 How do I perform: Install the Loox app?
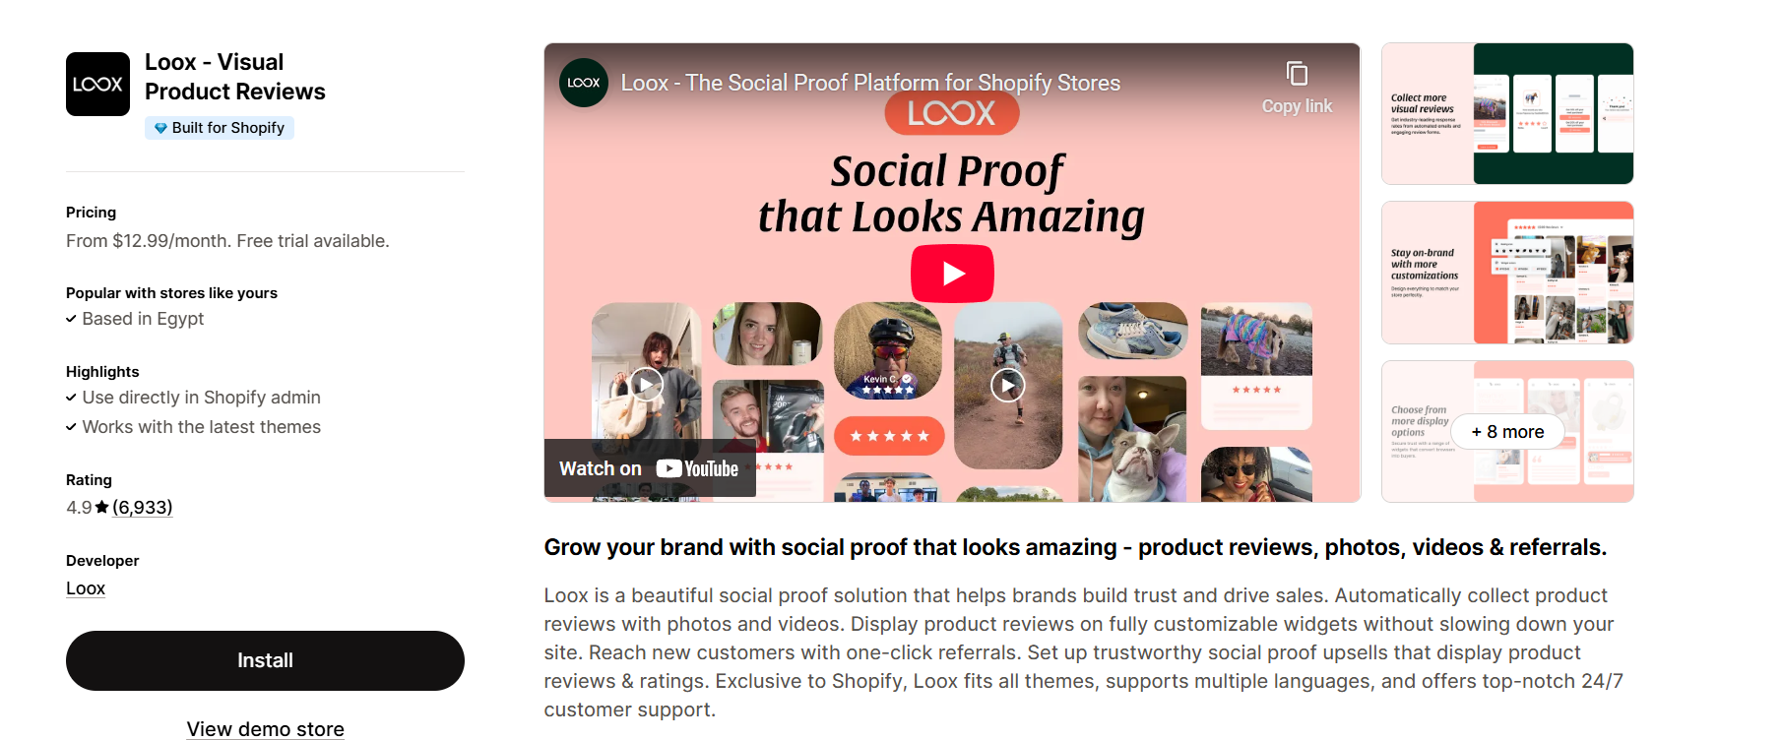[265, 660]
